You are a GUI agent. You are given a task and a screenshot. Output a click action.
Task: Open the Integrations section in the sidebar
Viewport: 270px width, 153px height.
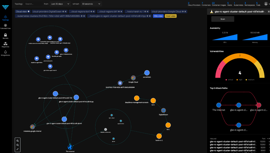pos(5,53)
